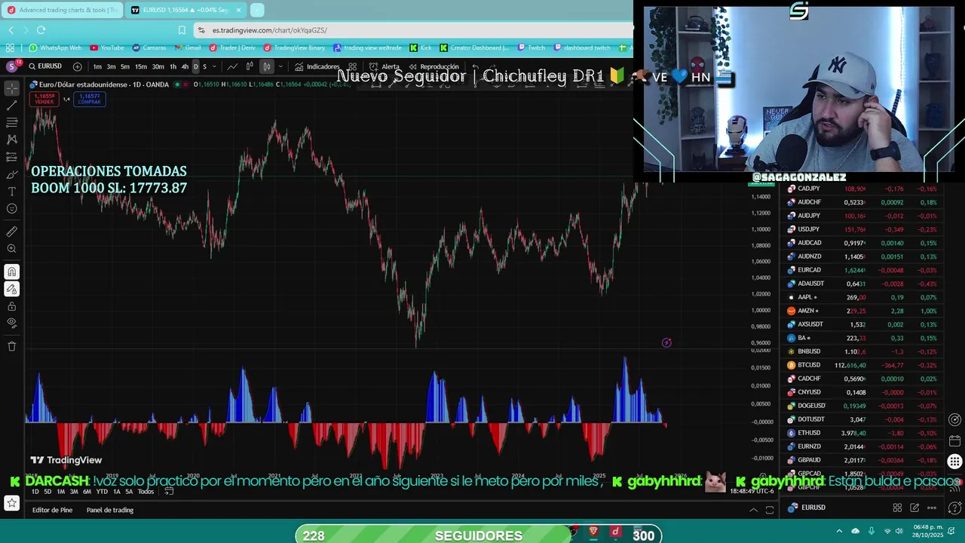Open the apps grid icon in right sidebar
The height and width of the screenshot is (543, 965).
[955, 462]
